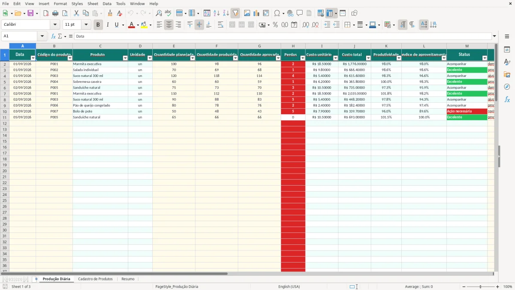
Task: Open the sidebar Properties icon
Action: point(507,50)
